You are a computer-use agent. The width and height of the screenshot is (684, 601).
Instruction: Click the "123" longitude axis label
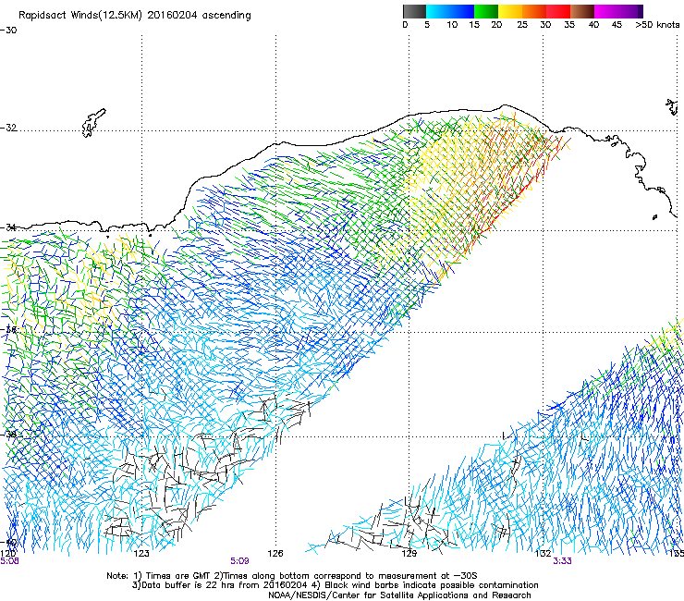click(141, 554)
